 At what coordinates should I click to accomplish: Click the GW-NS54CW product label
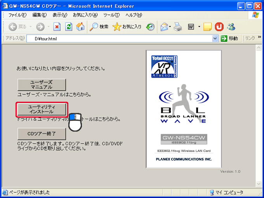pyautogui.click(x=184, y=139)
